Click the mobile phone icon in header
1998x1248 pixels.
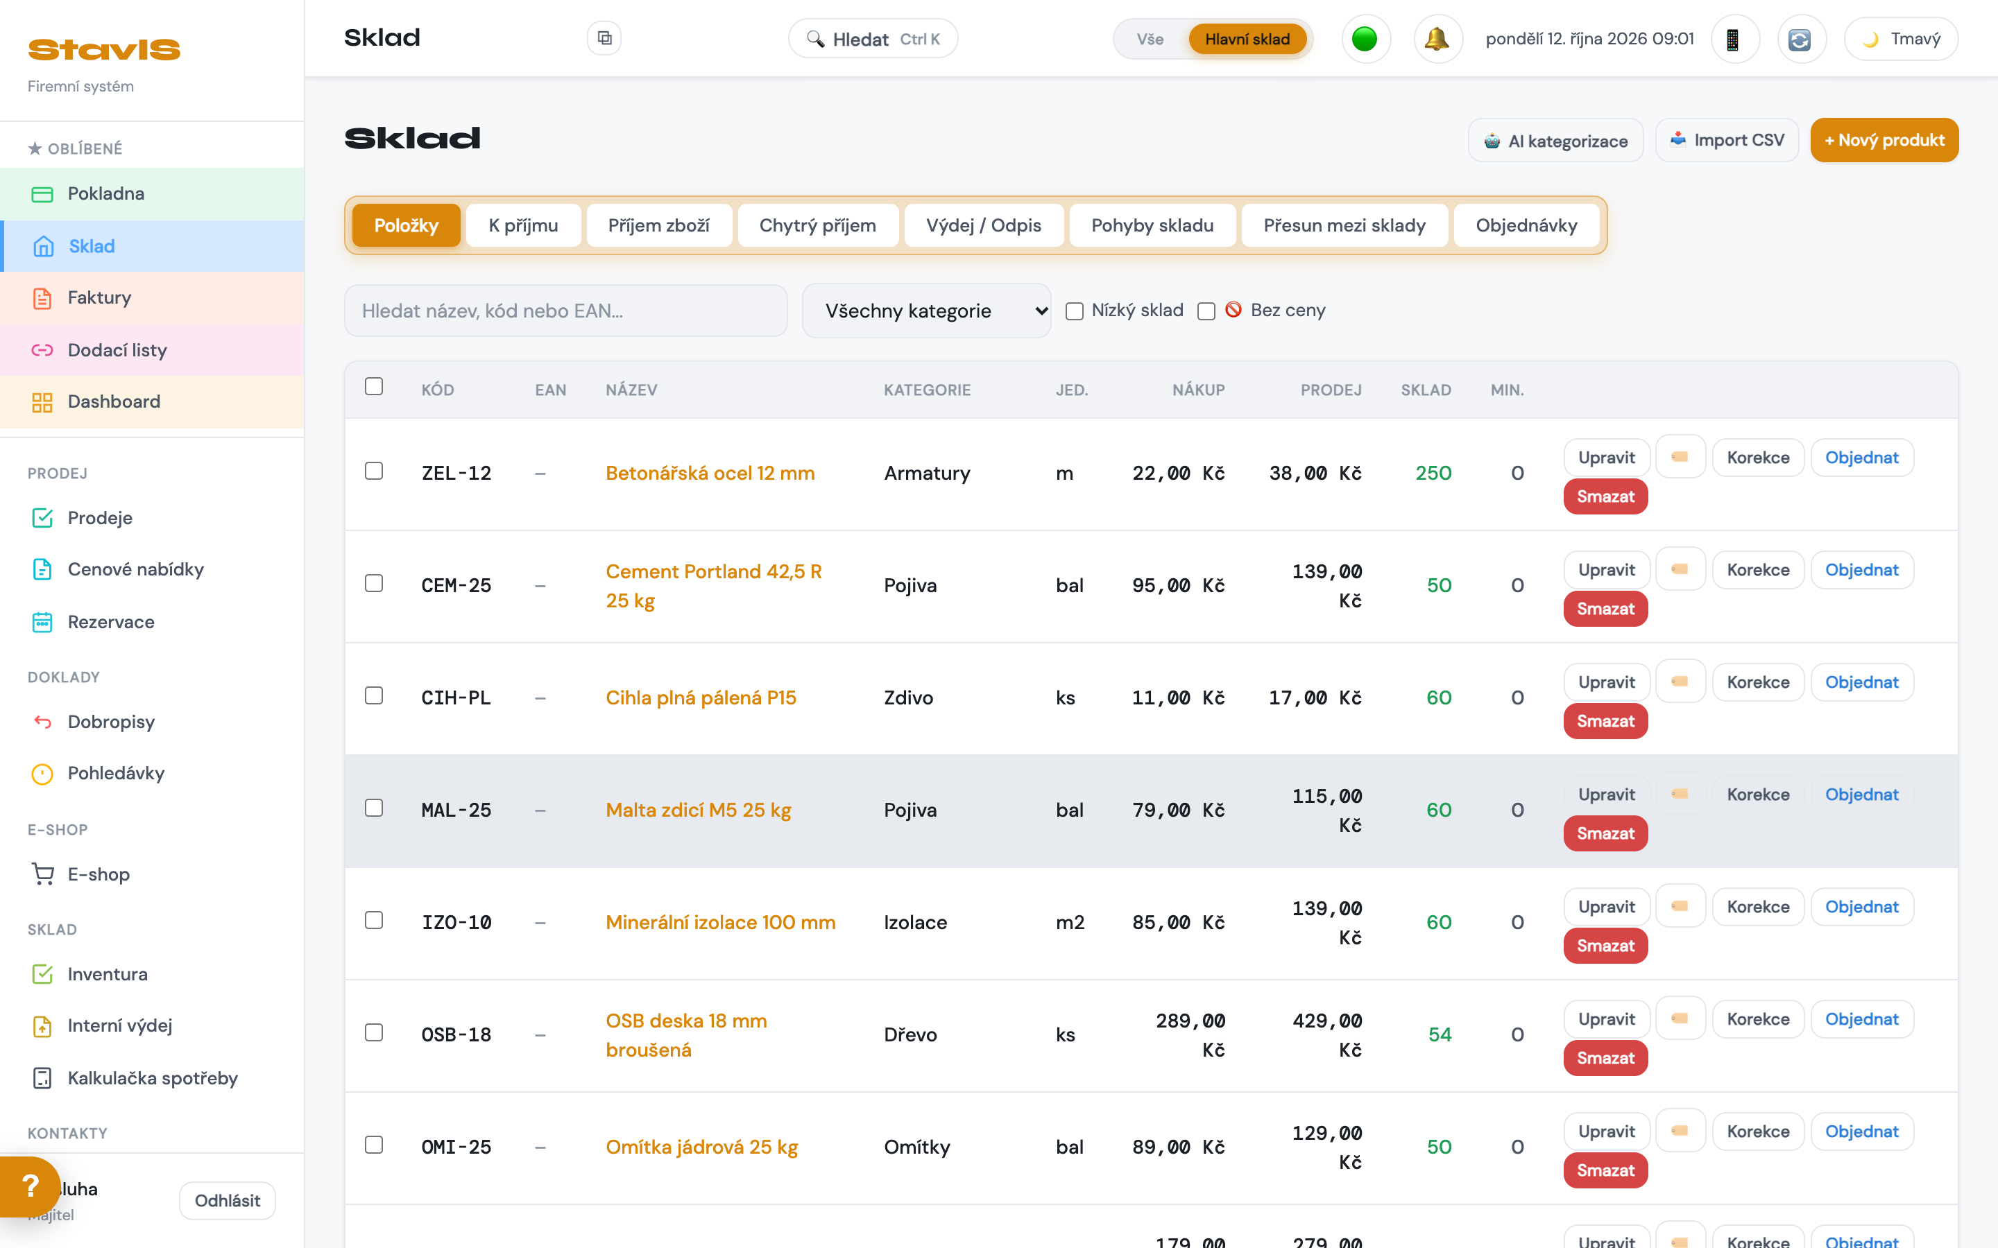(1734, 39)
